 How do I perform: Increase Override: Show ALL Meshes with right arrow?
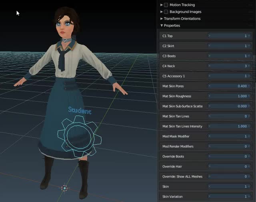pyautogui.click(x=249, y=176)
